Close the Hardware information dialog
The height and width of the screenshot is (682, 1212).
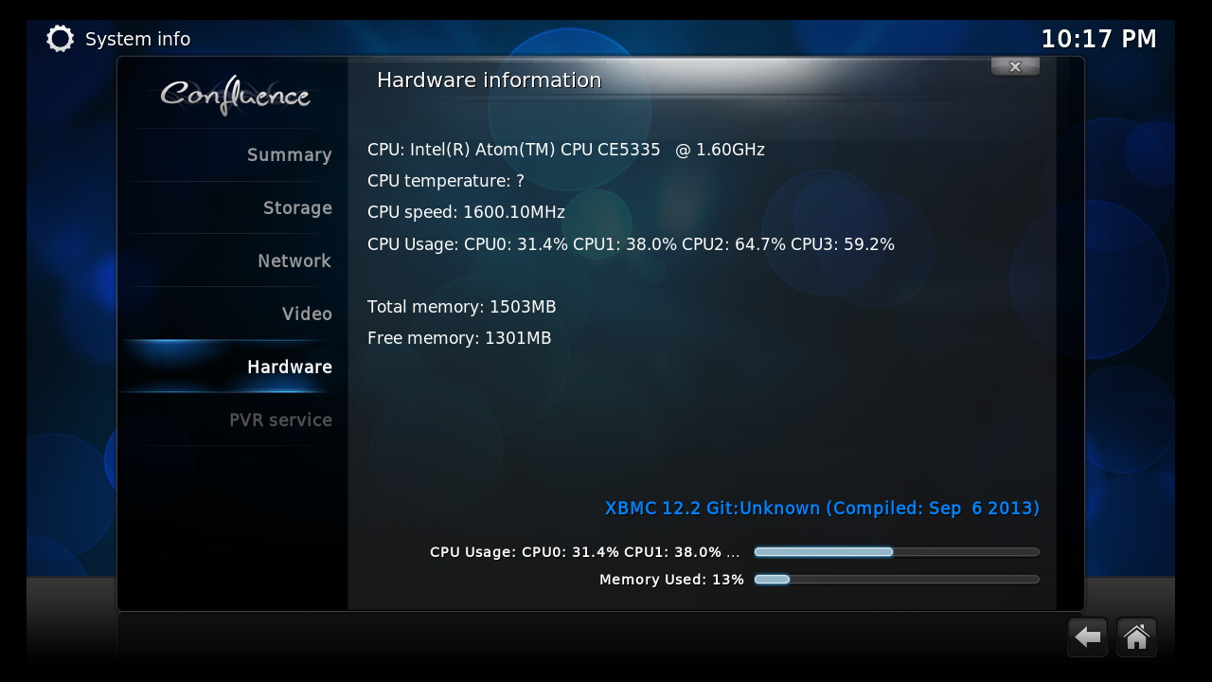[1015, 66]
